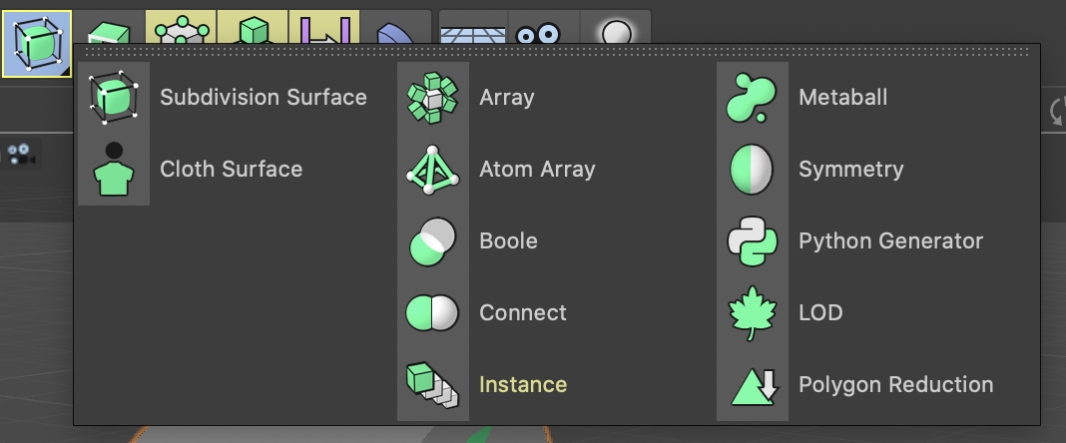Choose the highlighted Instance menu entry
Screen dimensions: 1066x443
[522, 385]
